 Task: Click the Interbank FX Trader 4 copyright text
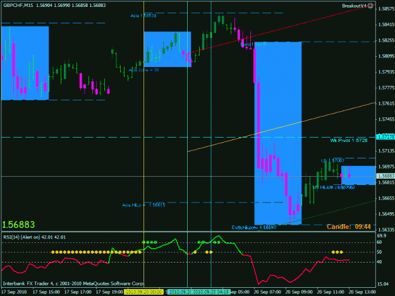pyautogui.click(x=73, y=283)
